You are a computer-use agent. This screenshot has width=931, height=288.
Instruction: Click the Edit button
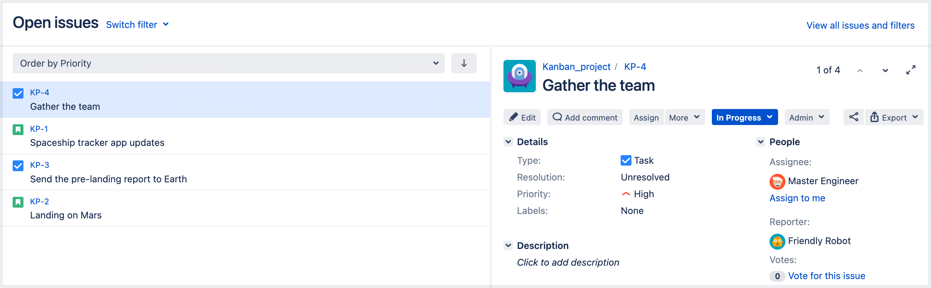coord(522,117)
